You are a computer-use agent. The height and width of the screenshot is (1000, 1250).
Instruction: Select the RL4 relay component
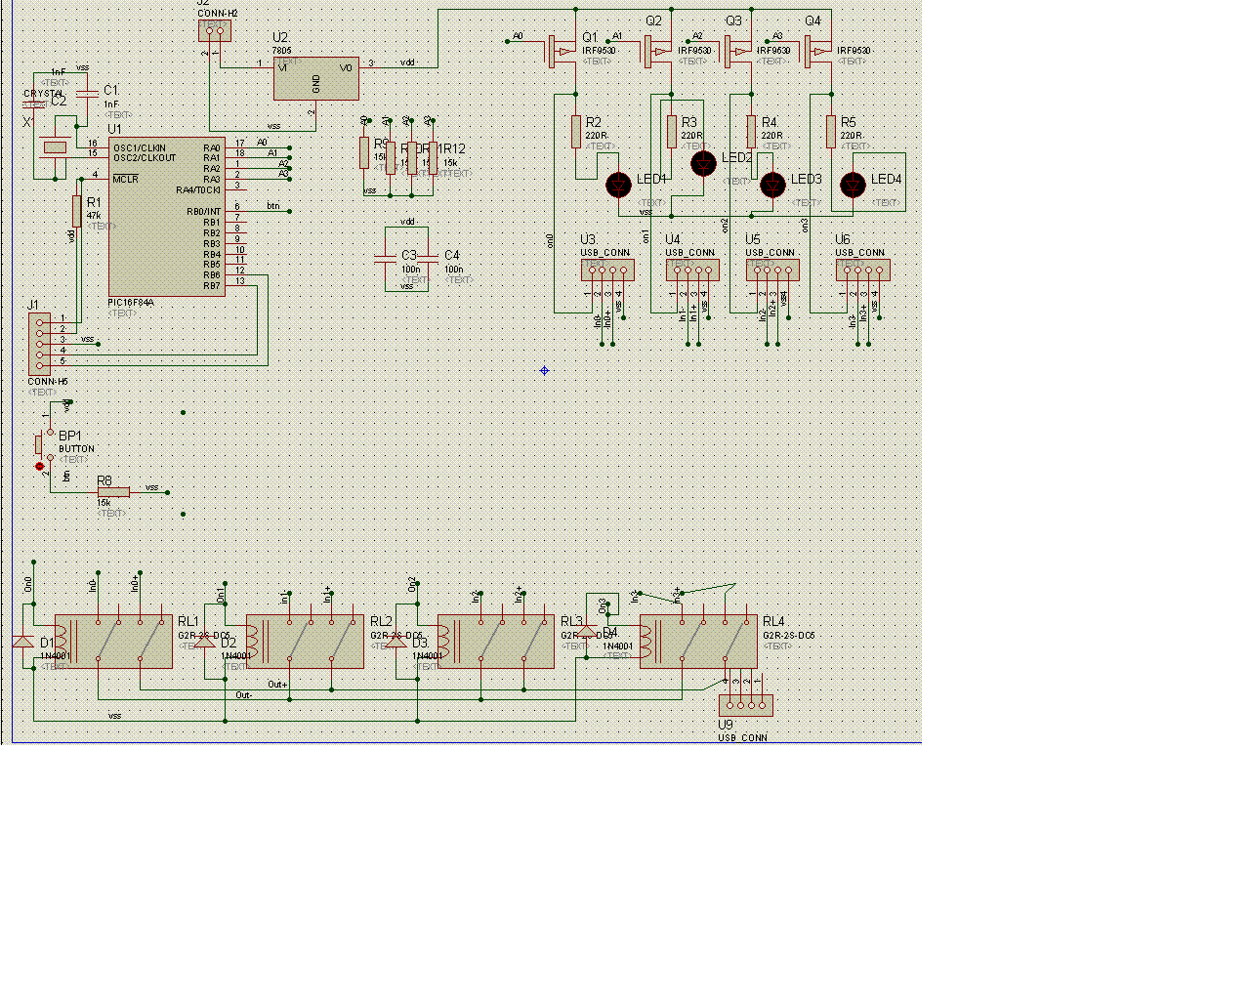[698, 642]
